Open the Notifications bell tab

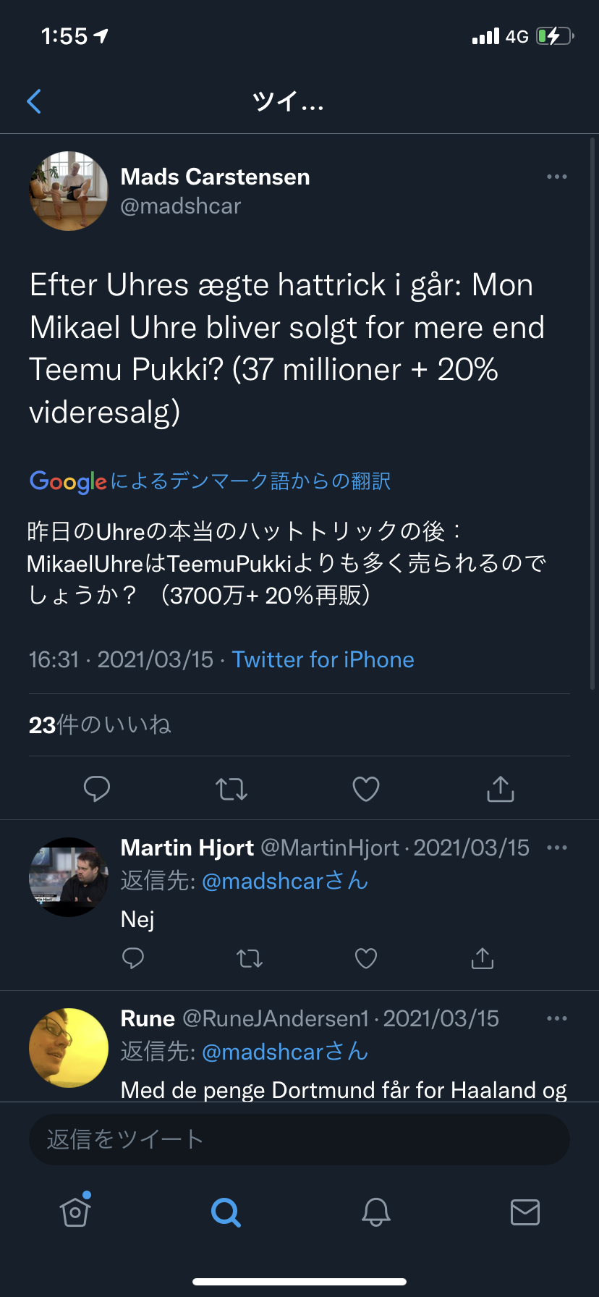(376, 1212)
